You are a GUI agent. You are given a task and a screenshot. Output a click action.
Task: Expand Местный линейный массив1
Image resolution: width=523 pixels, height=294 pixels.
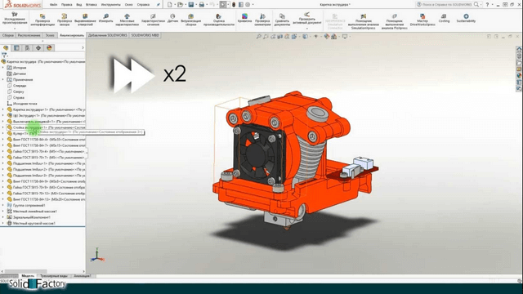[3, 212]
